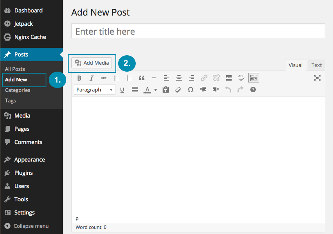
Task: Enter distraction-free fullscreen writing mode
Action: pyautogui.click(x=317, y=78)
